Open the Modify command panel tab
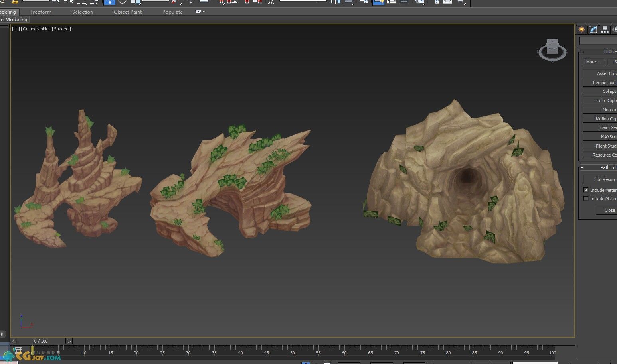Image resolution: width=617 pixels, height=364 pixels. pyautogui.click(x=593, y=30)
